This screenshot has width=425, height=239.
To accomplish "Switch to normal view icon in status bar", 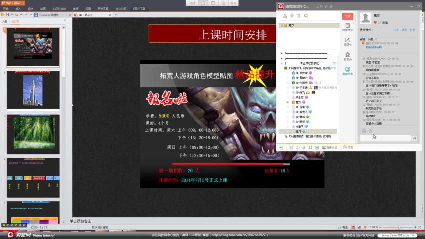I will 353,227.
